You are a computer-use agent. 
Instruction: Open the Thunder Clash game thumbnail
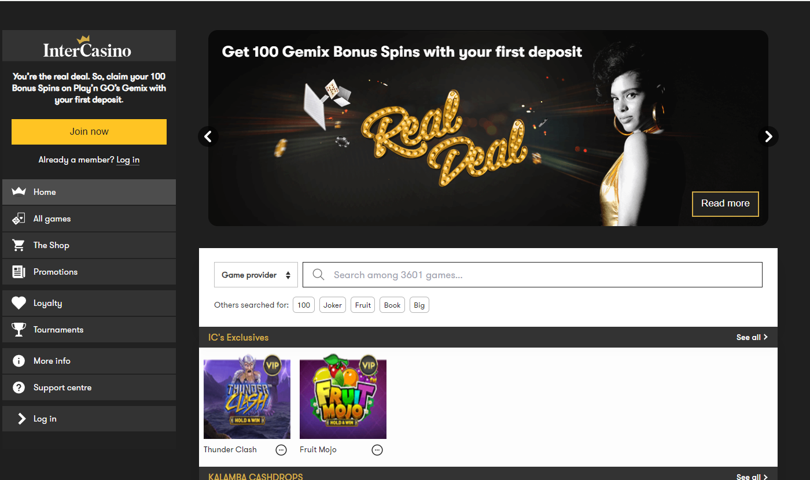[247, 396]
